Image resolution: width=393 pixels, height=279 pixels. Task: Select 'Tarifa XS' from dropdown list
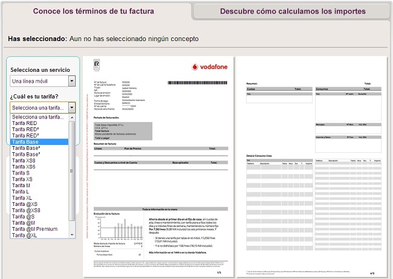(39, 179)
